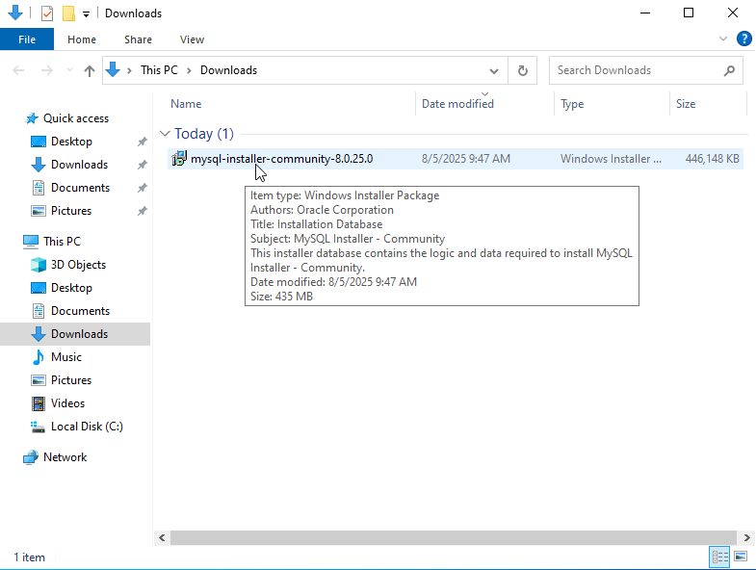756x570 pixels.
Task: Click the 3D Objects cube icon
Action: (x=39, y=265)
